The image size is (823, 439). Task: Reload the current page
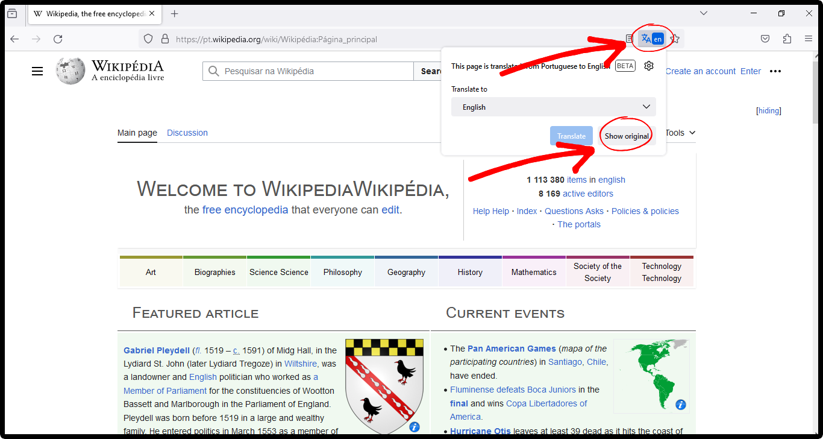58,39
